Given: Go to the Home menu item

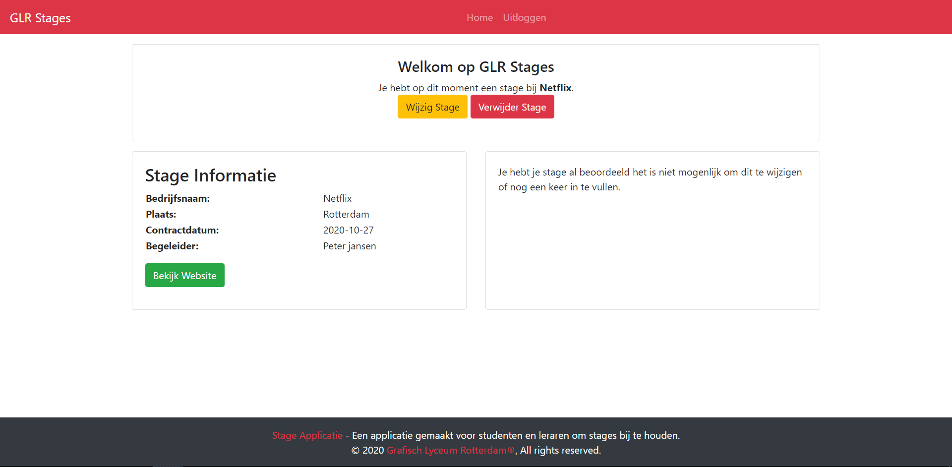Looking at the screenshot, I should click(479, 17).
